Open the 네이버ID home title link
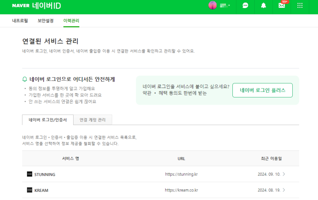318x200 pixels. tap(47, 6)
